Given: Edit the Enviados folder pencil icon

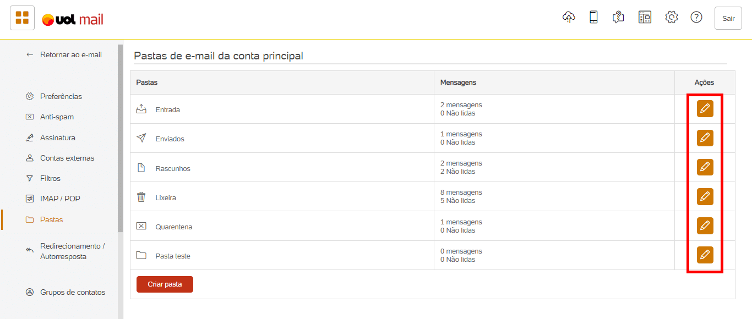Looking at the screenshot, I should pyautogui.click(x=705, y=138).
